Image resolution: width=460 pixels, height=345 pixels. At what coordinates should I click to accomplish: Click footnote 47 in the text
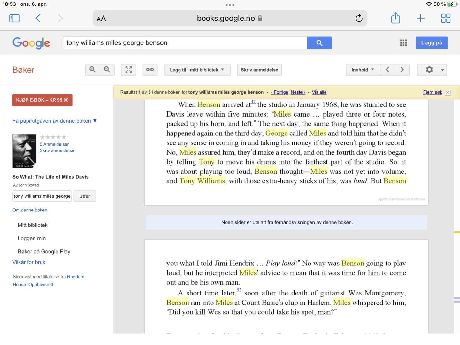pos(253,102)
